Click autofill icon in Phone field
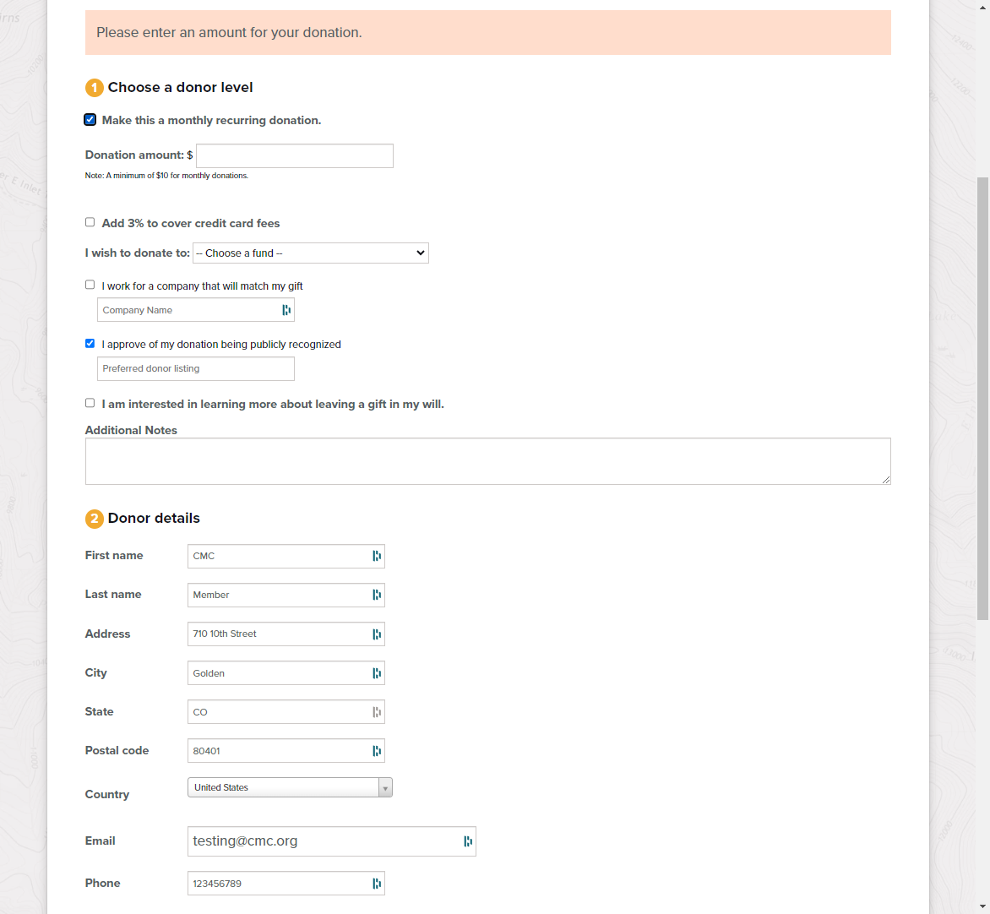990x914 pixels. coord(377,884)
